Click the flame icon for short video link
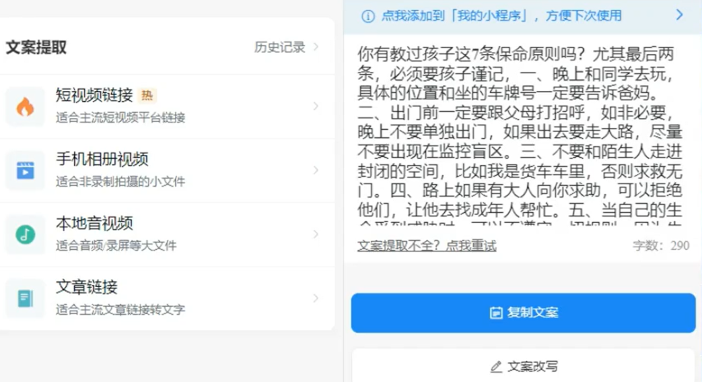Screen dimensions: 702x382 25,106
